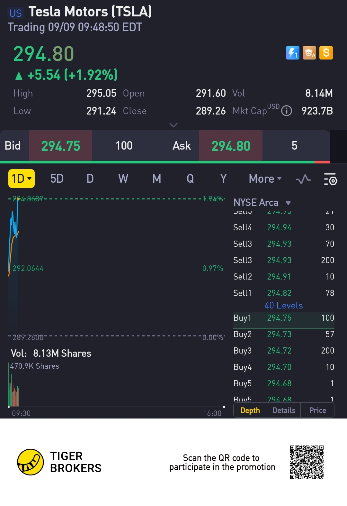Open the chart indicator waveform icon
Image resolution: width=347 pixels, height=506 pixels.
(x=303, y=179)
